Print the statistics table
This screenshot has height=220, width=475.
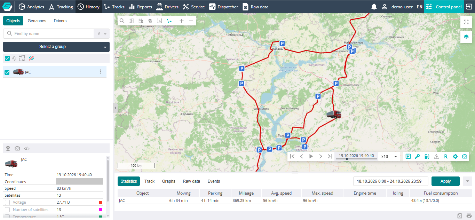[469, 216]
